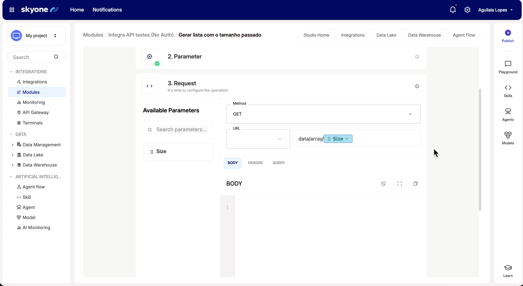This screenshot has width=523, height=286.
Task: Switch to the QUERY tab
Action: tap(278, 163)
